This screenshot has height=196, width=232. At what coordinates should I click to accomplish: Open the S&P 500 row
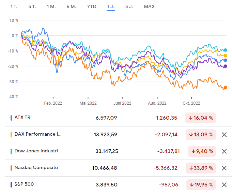(x=118, y=185)
